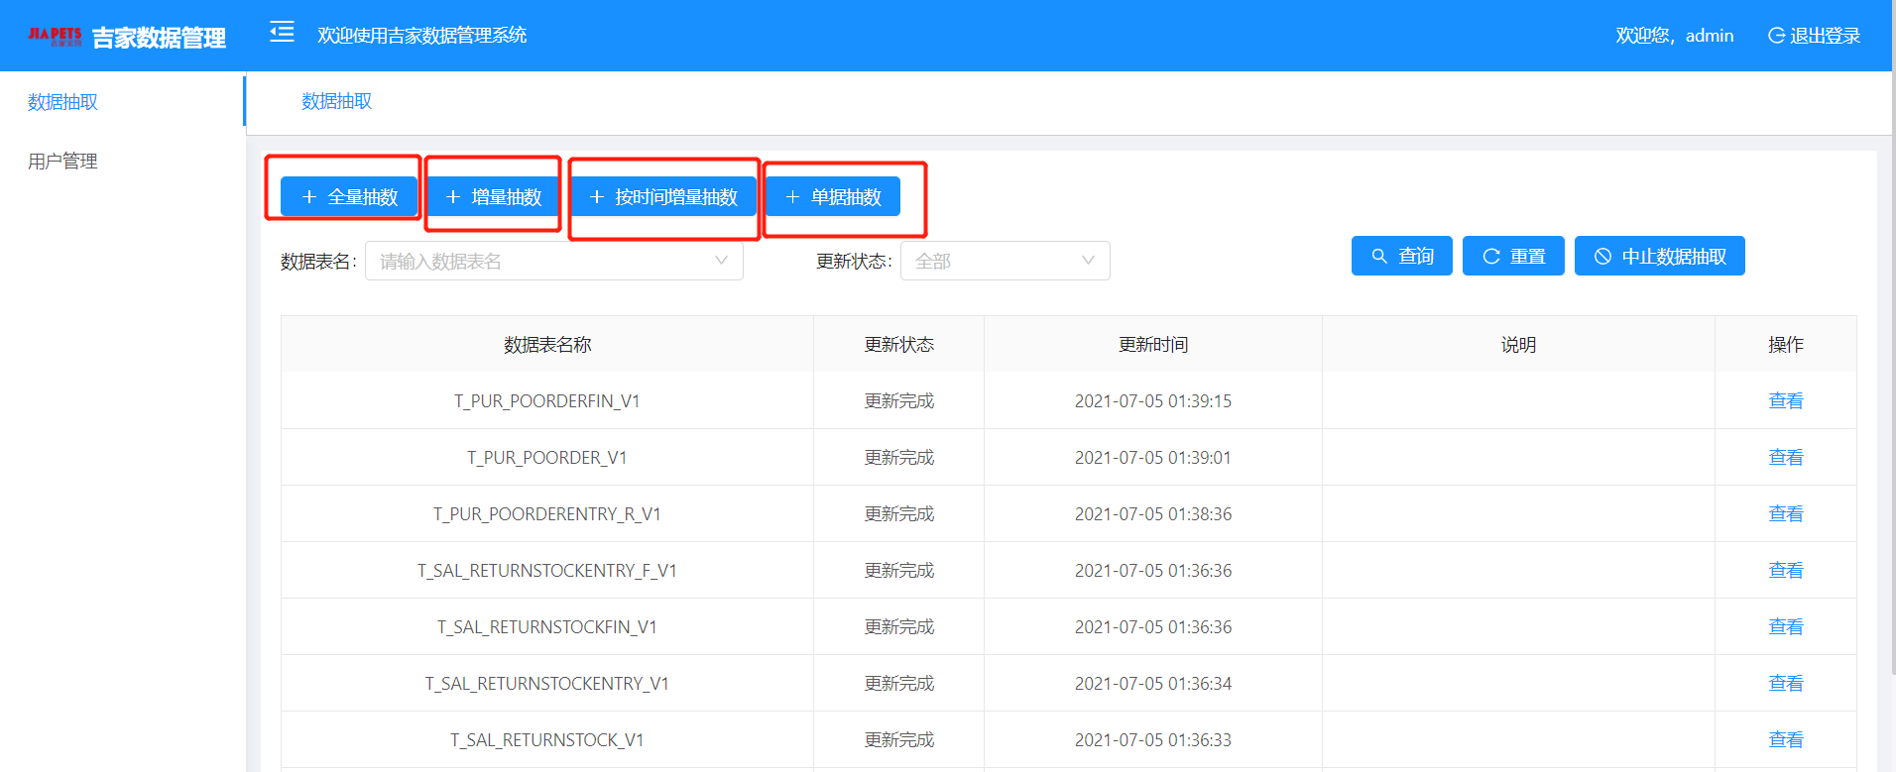Click the 全量抽数 button
Screen dimensions: 1896x772
pos(349,196)
